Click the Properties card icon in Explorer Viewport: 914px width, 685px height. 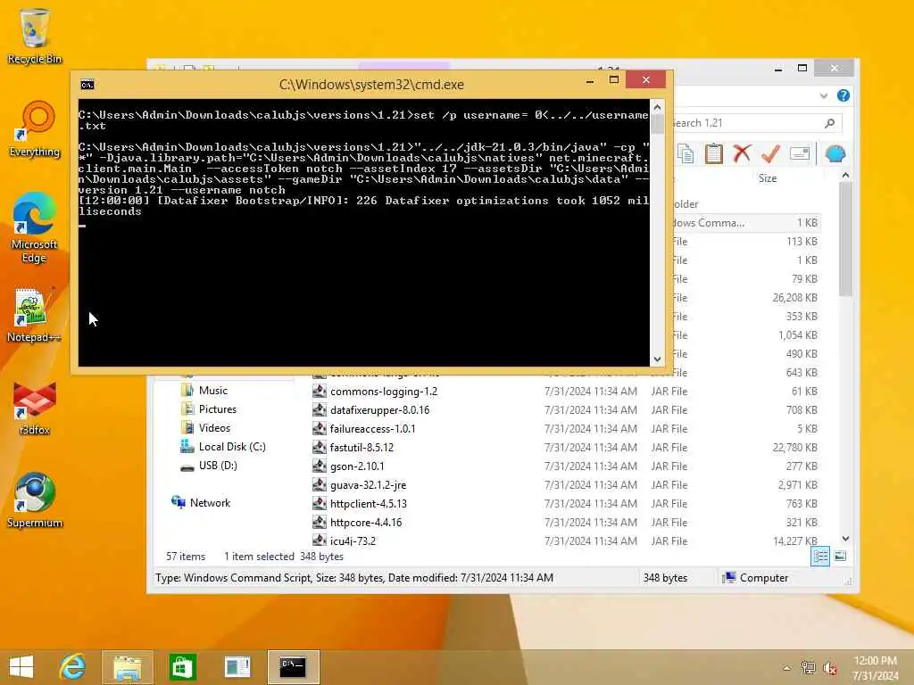pos(800,153)
